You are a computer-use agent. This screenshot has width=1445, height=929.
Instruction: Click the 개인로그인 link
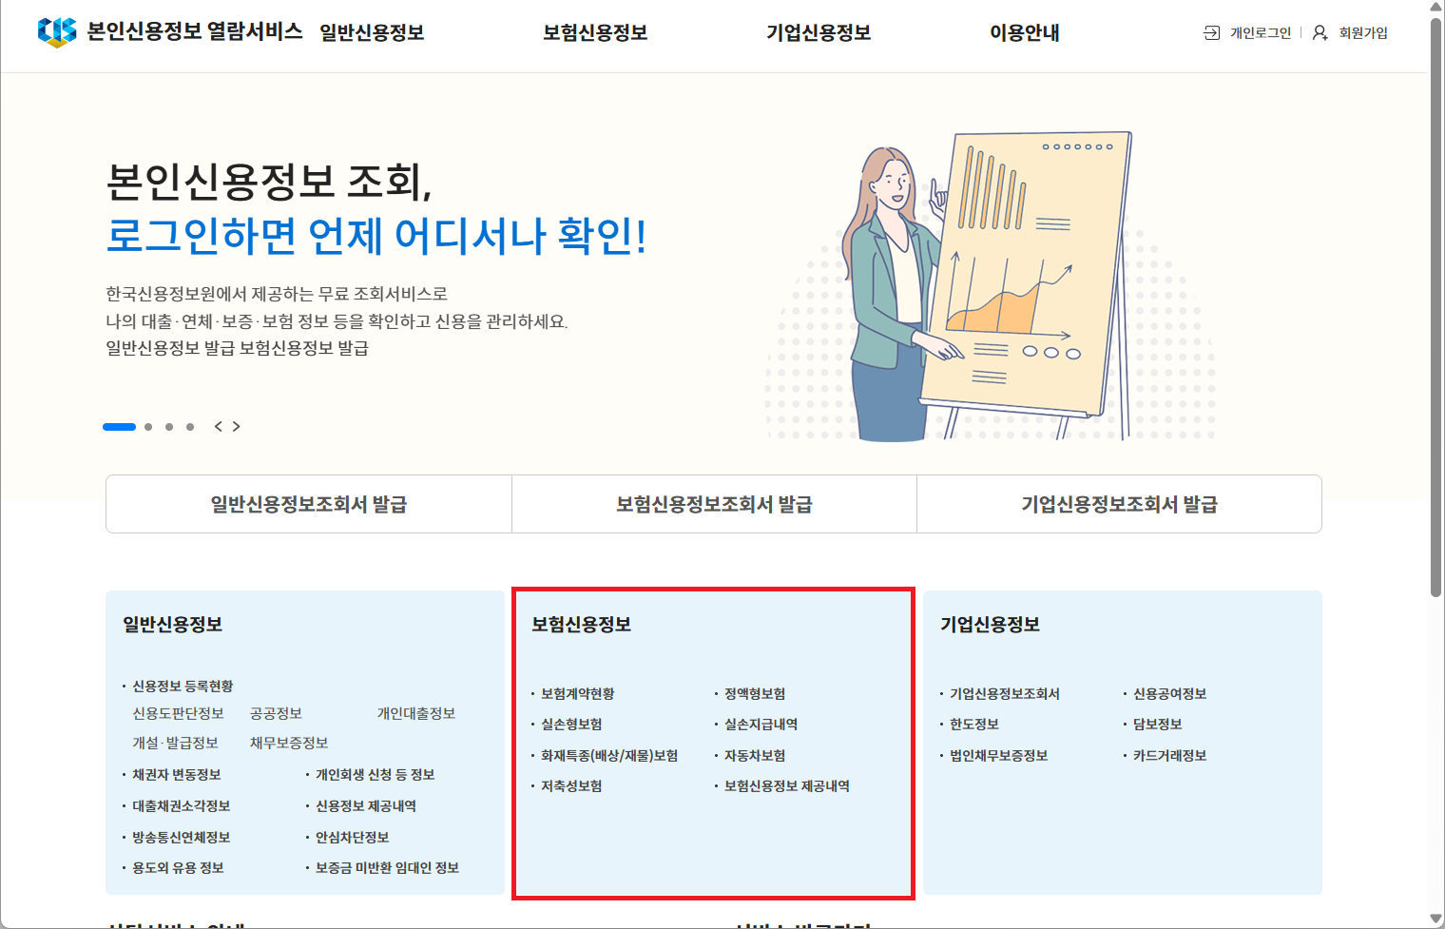point(1261,33)
